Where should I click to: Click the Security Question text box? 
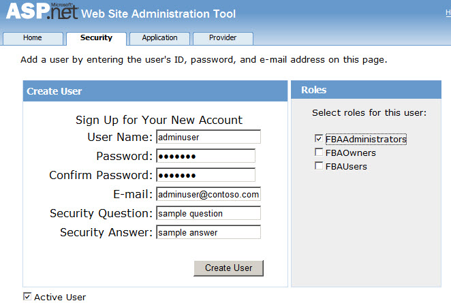coord(208,213)
